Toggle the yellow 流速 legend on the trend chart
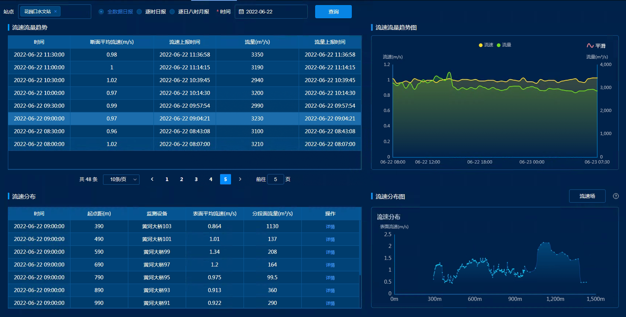The image size is (626, 317). tap(486, 45)
